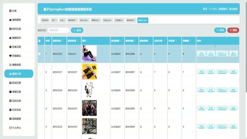Check the checkbox for row 健身项目4

click(x=39, y=127)
